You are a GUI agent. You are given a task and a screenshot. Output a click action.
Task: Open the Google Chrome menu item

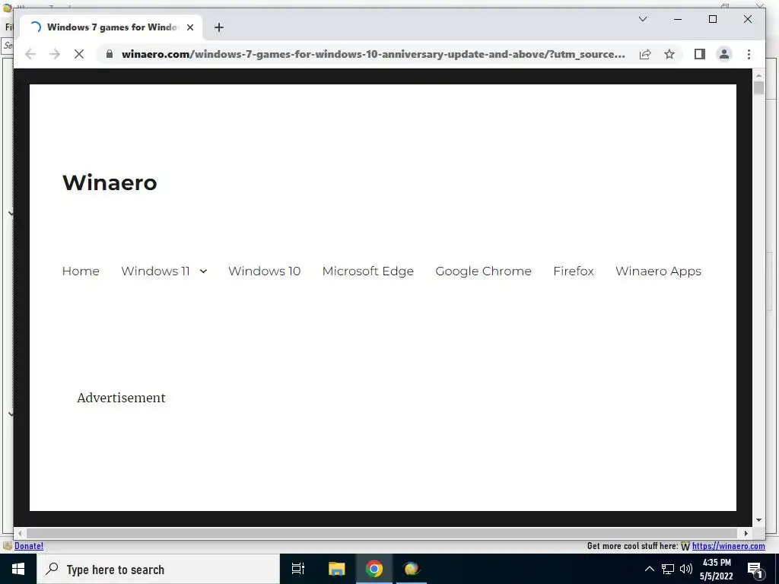coord(483,271)
